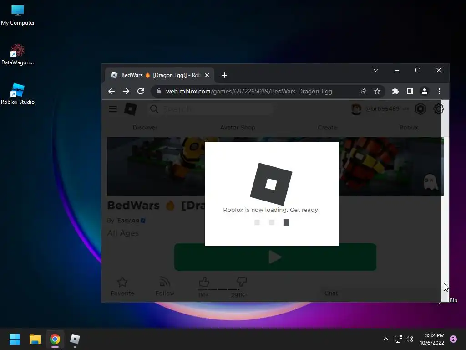Open the Chrome profile avatar icon
The image size is (466, 350).
coord(425,91)
